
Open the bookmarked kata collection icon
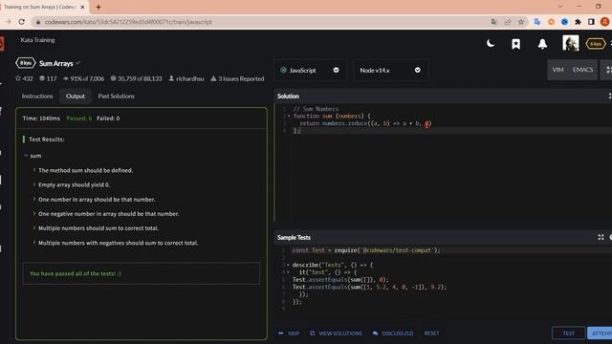(x=515, y=44)
